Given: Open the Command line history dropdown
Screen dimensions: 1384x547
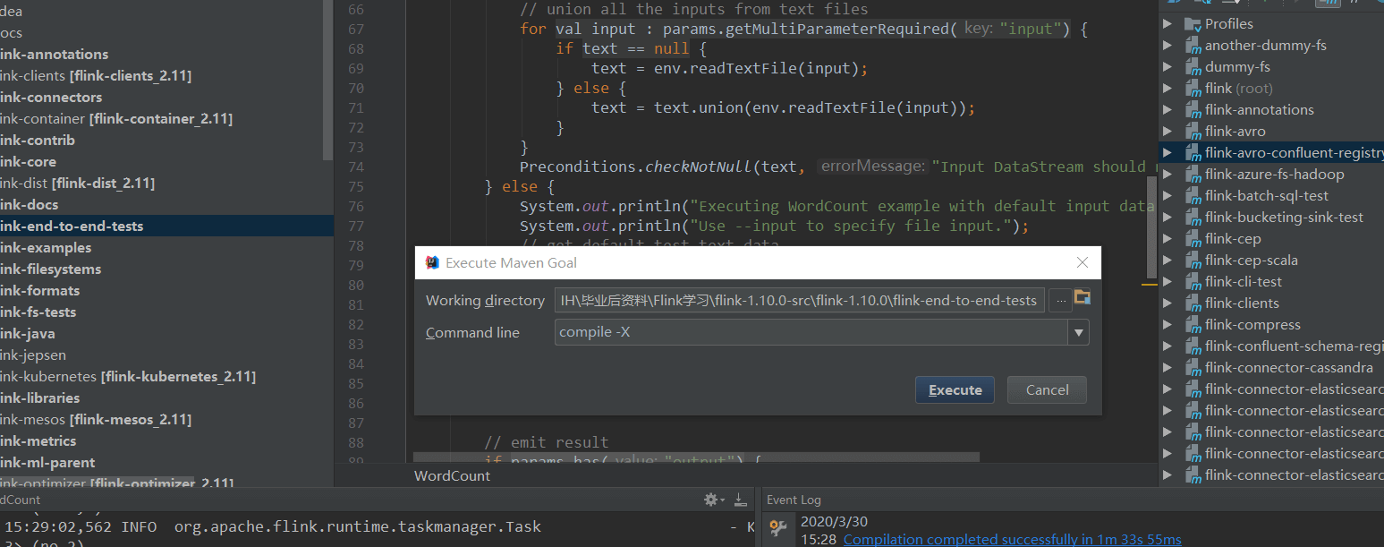Looking at the screenshot, I should (1079, 333).
